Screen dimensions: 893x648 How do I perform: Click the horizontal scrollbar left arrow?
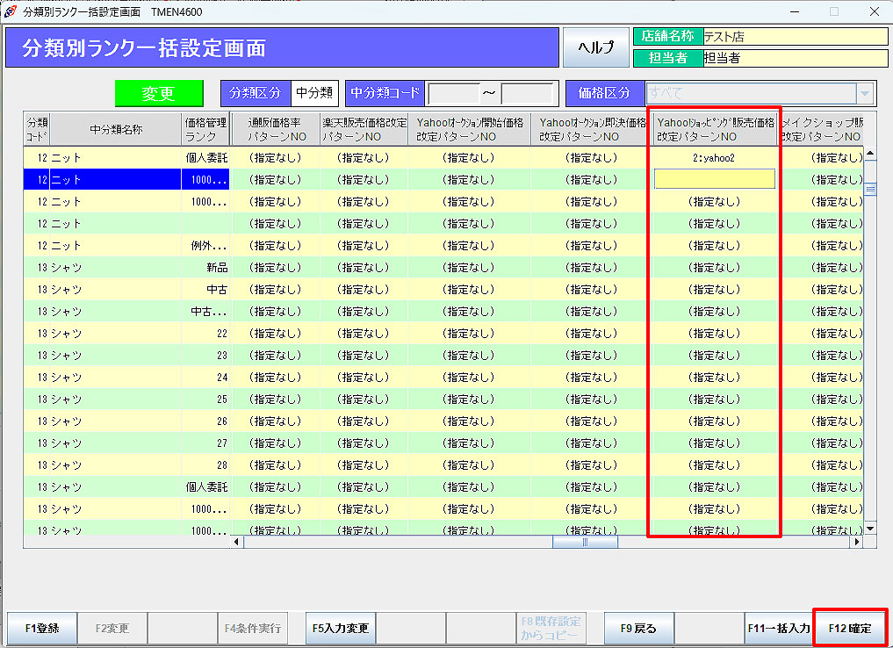tap(237, 543)
